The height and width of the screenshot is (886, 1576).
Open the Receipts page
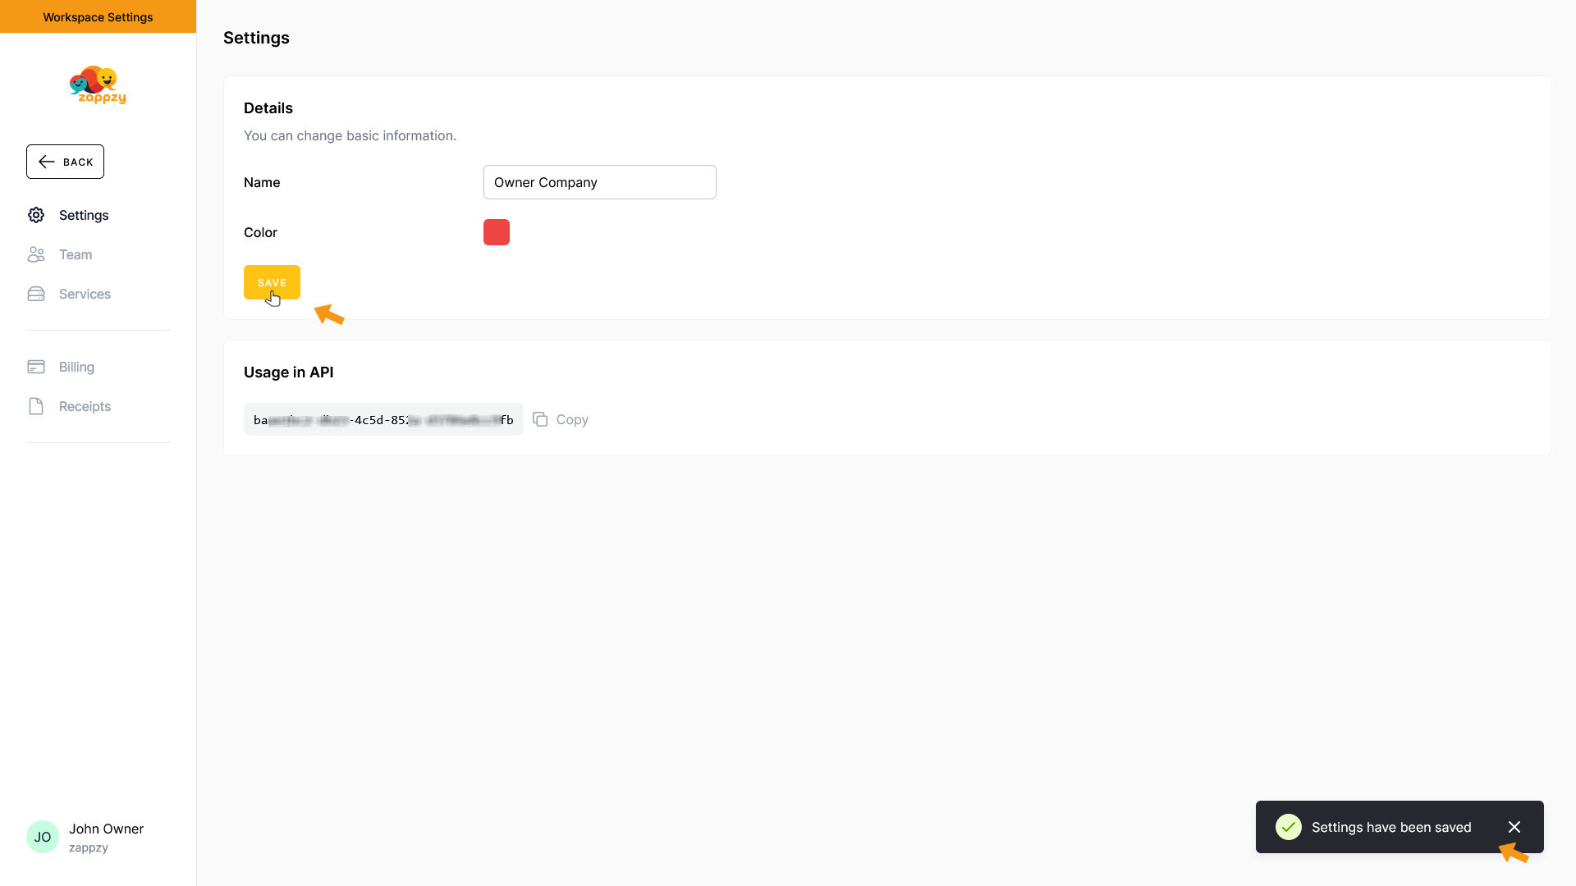click(x=85, y=406)
